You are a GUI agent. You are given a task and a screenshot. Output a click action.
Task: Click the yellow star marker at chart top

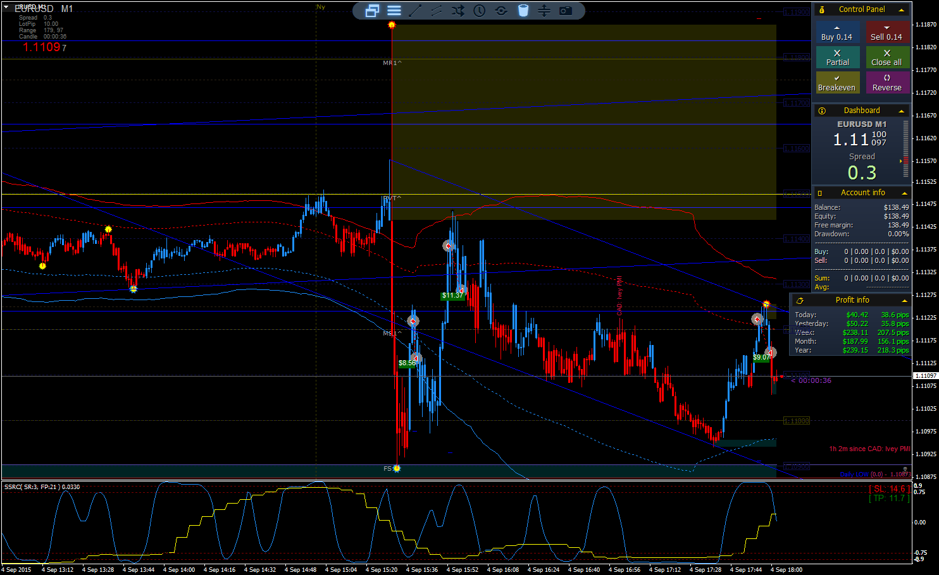392,25
